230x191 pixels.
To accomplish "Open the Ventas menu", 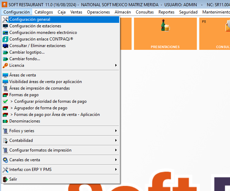I will [x=76, y=12].
